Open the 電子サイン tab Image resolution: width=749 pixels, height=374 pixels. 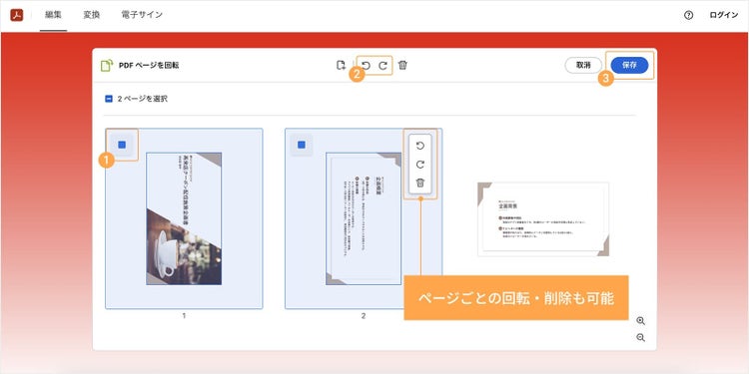point(142,15)
